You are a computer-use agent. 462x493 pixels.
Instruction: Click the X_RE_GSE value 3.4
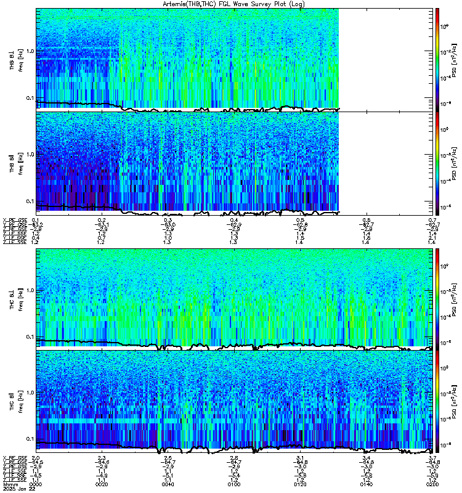[367, 458]
